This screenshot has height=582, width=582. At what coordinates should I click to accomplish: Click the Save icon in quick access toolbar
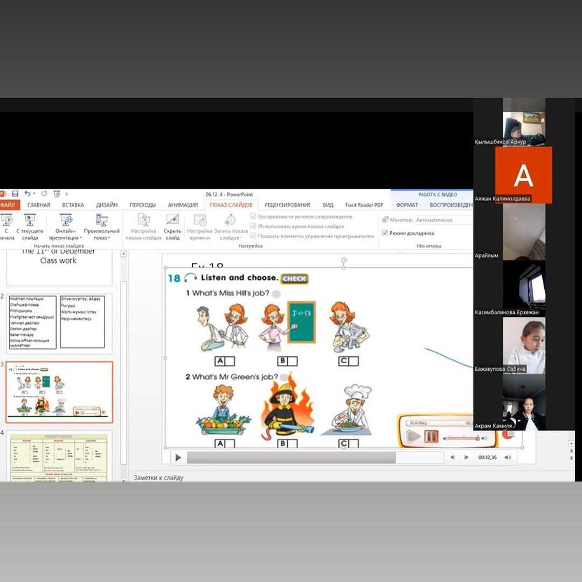pos(15,194)
